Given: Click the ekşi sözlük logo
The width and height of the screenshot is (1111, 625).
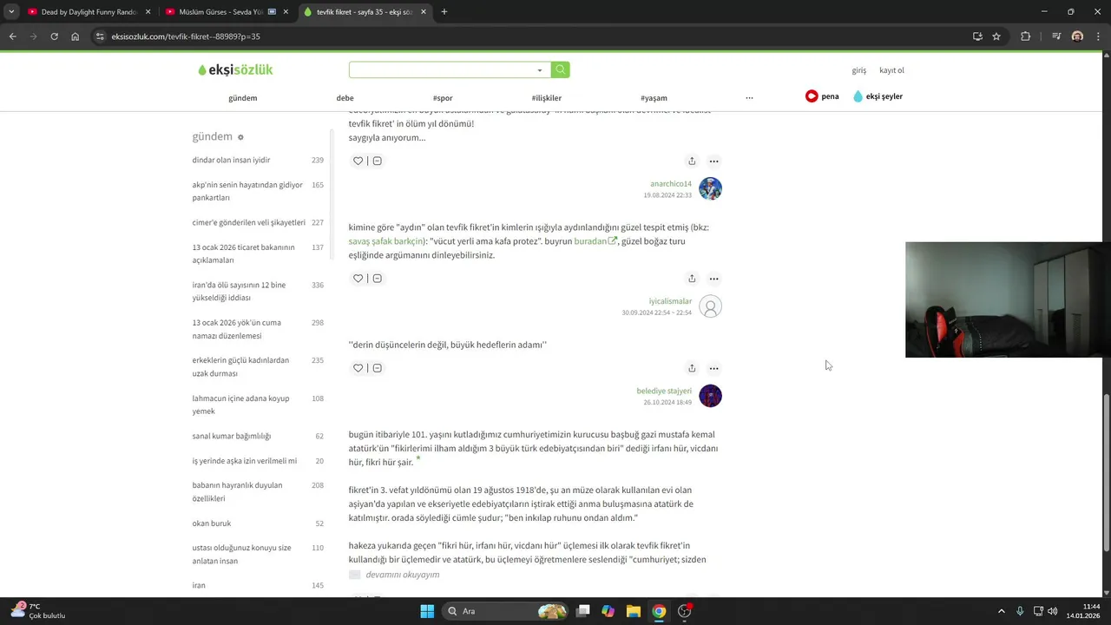Looking at the screenshot, I should click(x=235, y=69).
